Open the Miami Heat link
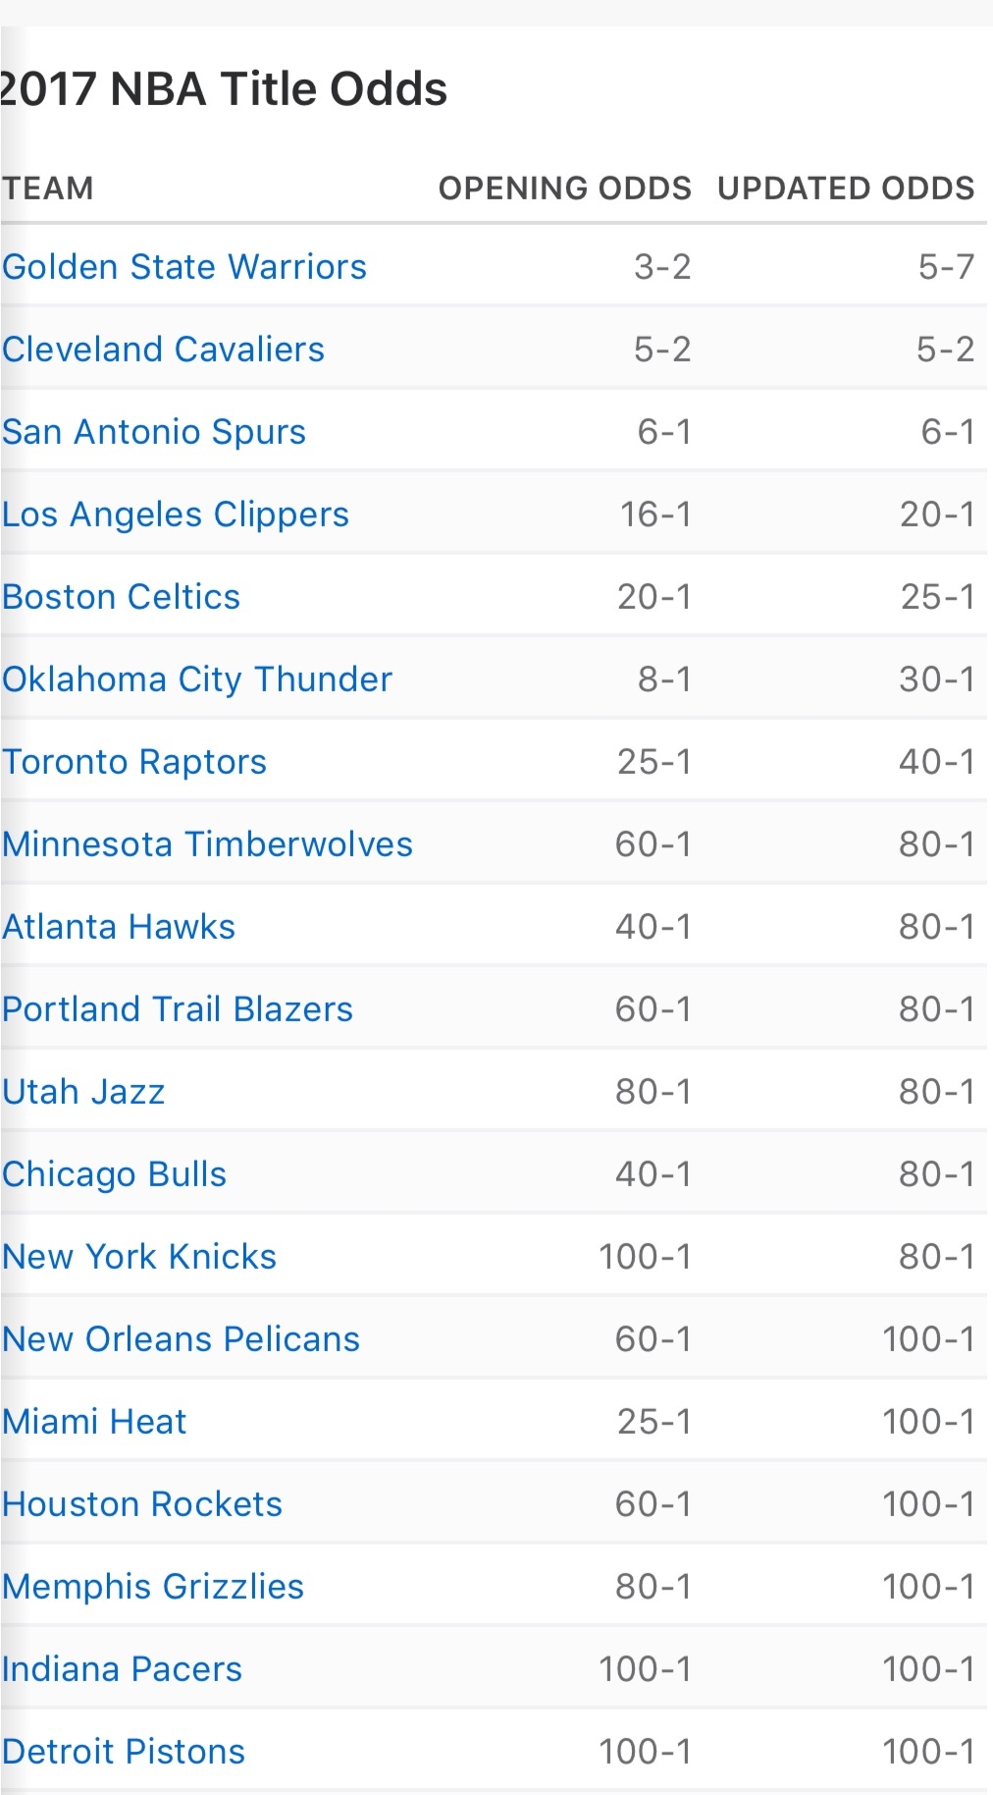The width and height of the screenshot is (993, 1795). coord(94,1422)
